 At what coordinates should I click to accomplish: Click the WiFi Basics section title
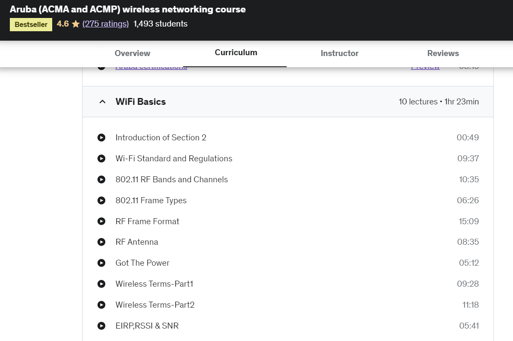point(141,102)
